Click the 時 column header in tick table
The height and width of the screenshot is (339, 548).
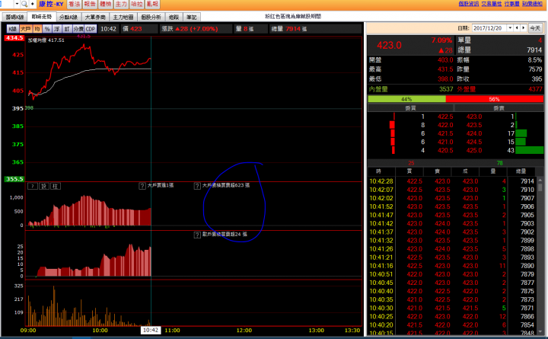378,171
